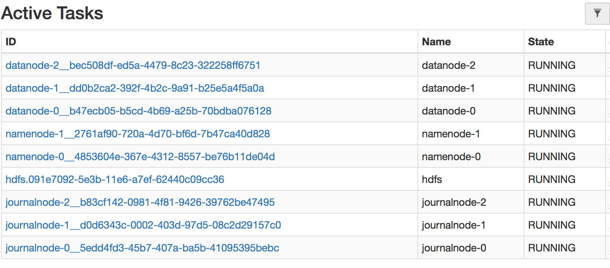The width and height of the screenshot is (610, 268).
Task: Open namenode-0 task ID link
Action: pos(140,157)
